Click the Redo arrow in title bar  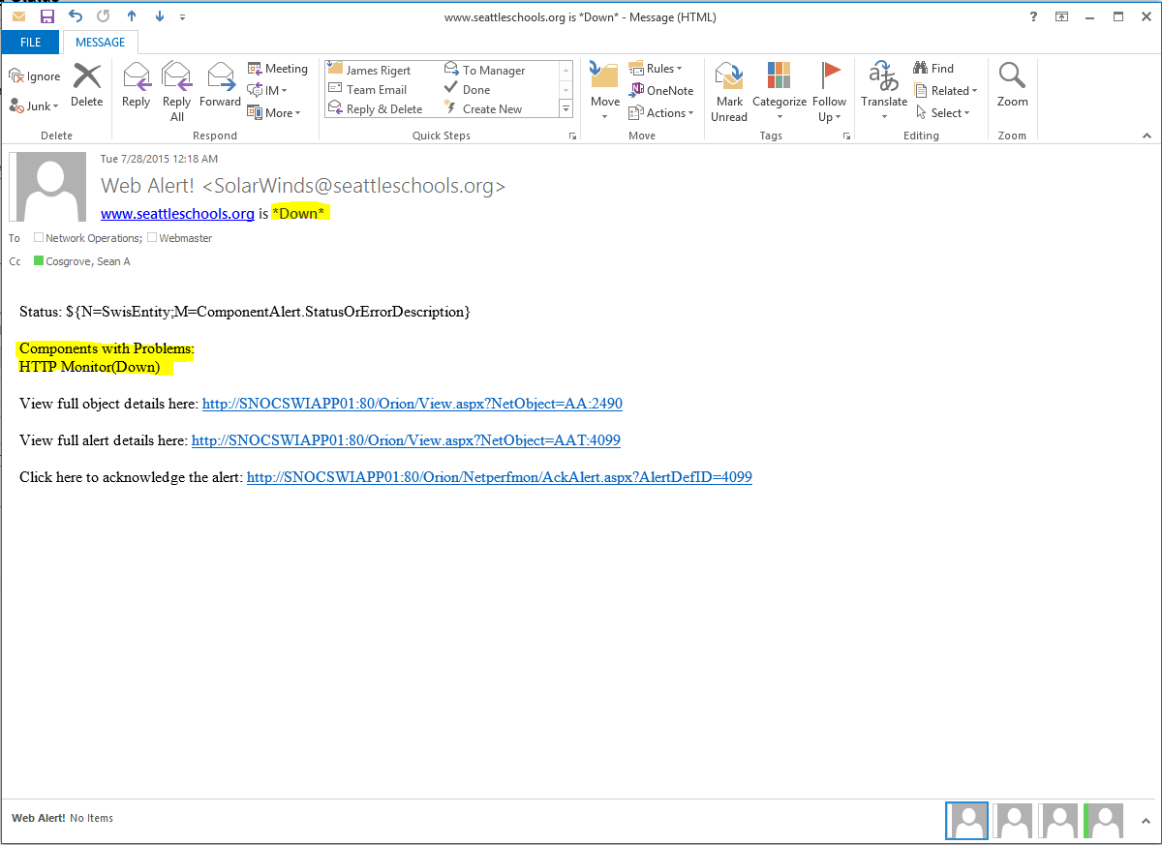click(x=104, y=16)
